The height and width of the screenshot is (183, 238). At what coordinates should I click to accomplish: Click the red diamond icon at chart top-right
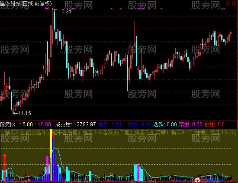pos(228,3)
